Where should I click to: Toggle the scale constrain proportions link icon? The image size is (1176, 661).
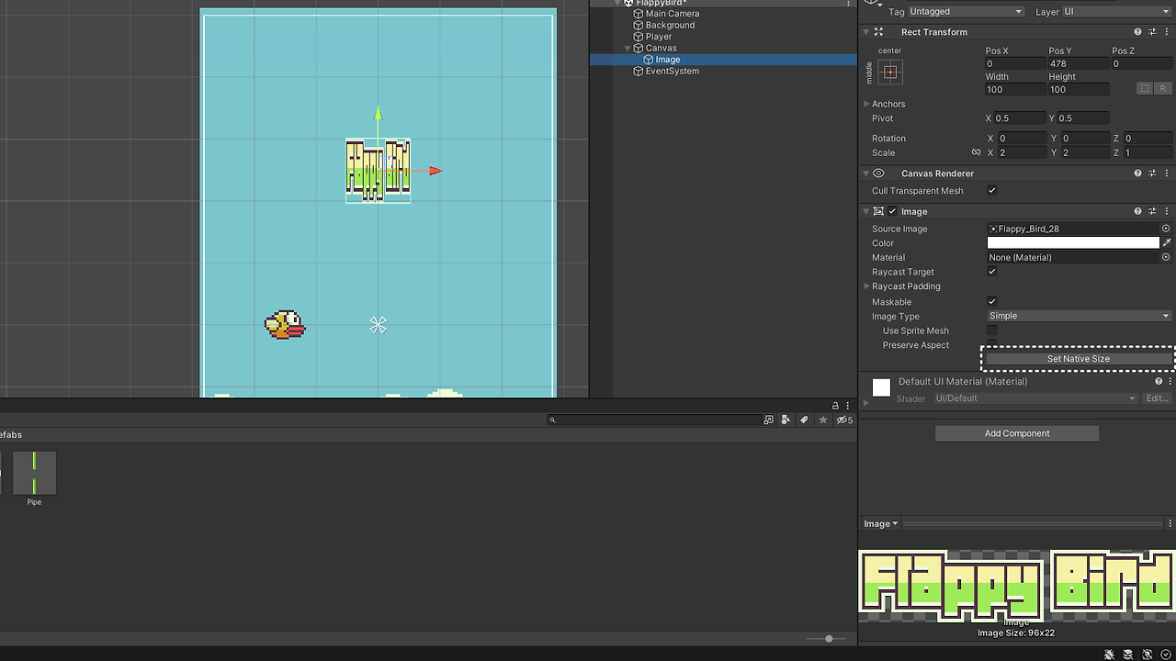point(977,152)
